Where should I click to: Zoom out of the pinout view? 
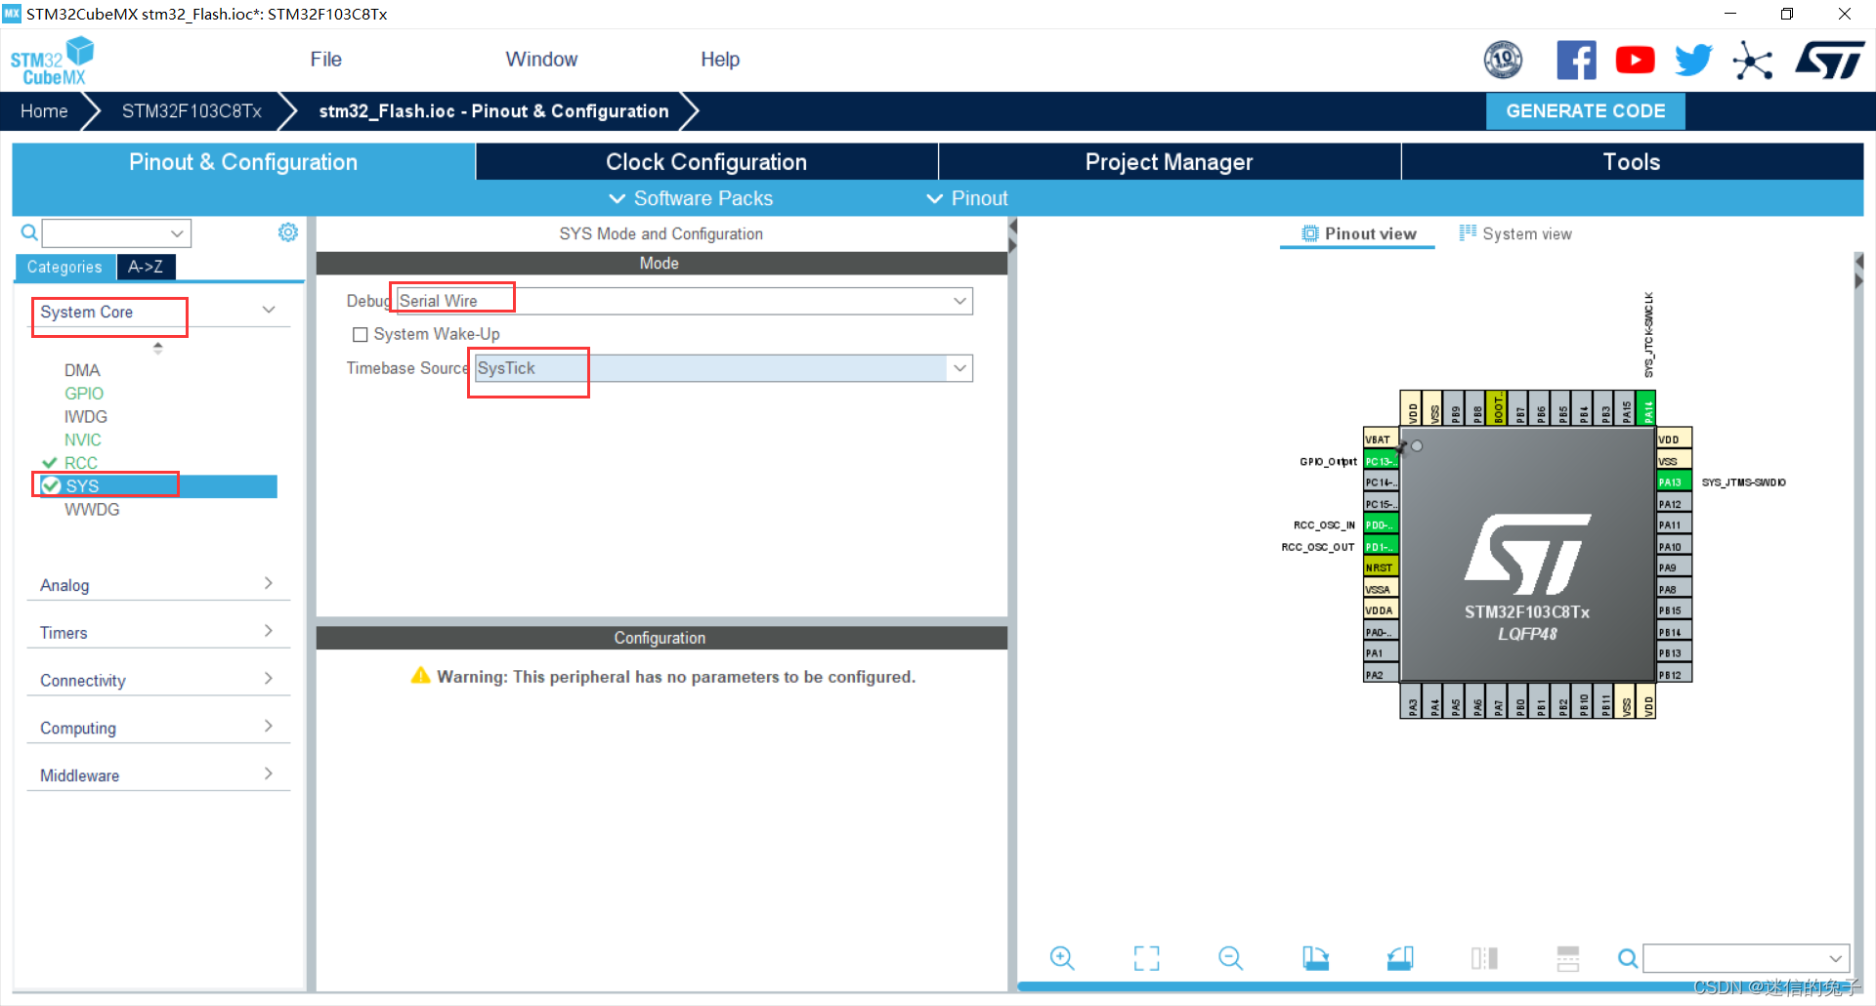[x=1231, y=958]
